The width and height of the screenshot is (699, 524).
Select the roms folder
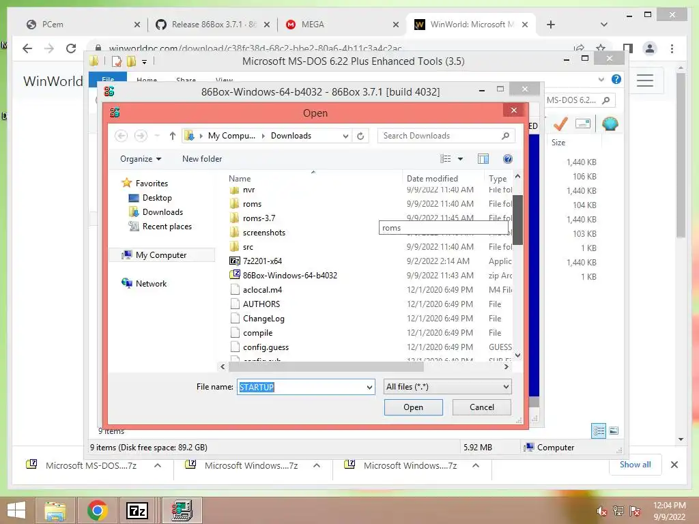pyautogui.click(x=253, y=204)
